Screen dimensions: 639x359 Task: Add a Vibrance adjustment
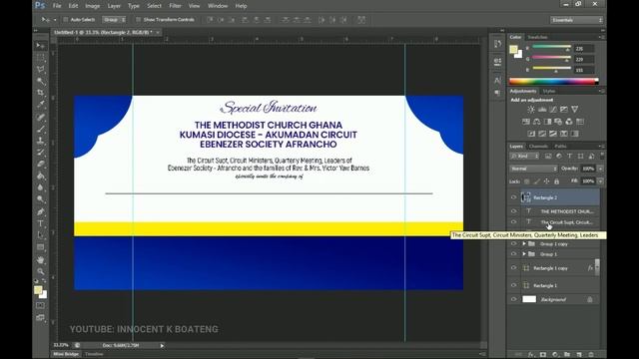(x=575, y=110)
